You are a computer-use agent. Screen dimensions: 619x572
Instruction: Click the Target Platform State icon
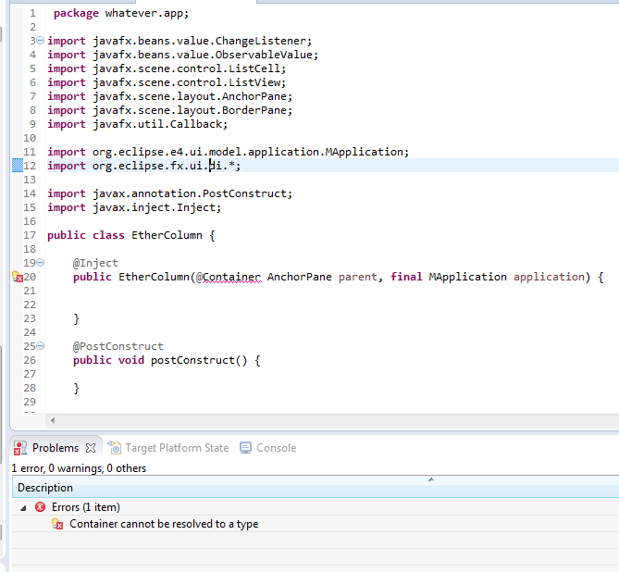click(x=115, y=447)
